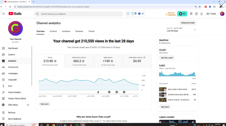This screenshot has height=126, width=226.
Task: Click the TubeBuddy menu button
Action: pos(182,14)
